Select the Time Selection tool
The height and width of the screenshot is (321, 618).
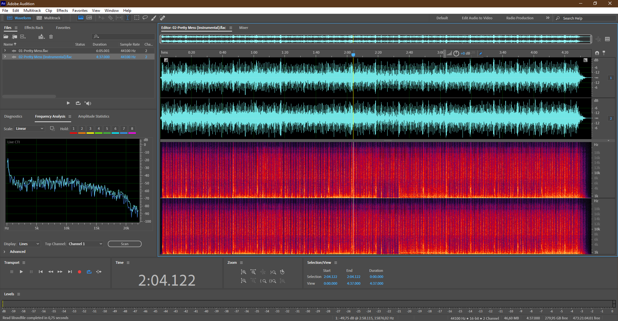(x=127, y=18)
